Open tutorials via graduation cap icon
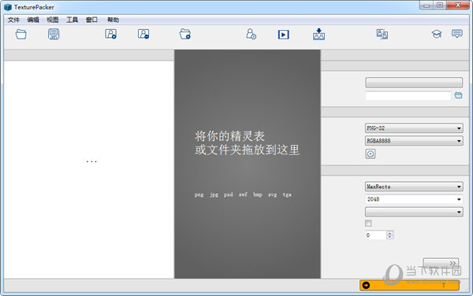This screenshot has height=296, width=473. pyautogui.click(x=436, y=34)
